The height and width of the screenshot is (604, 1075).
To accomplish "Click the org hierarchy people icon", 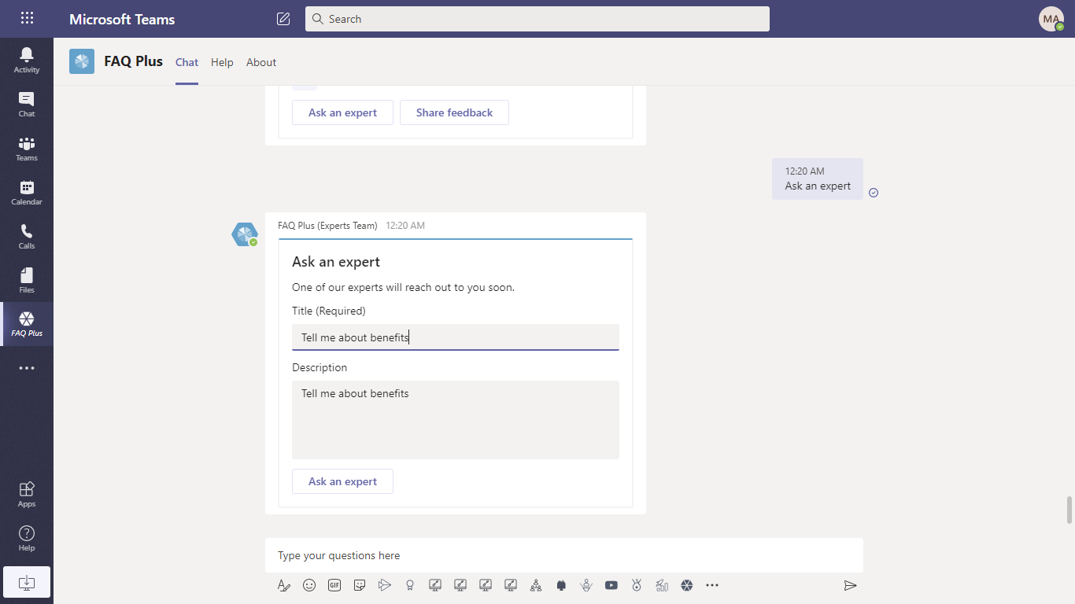I will pyautogui.click(x=536, y=585).
